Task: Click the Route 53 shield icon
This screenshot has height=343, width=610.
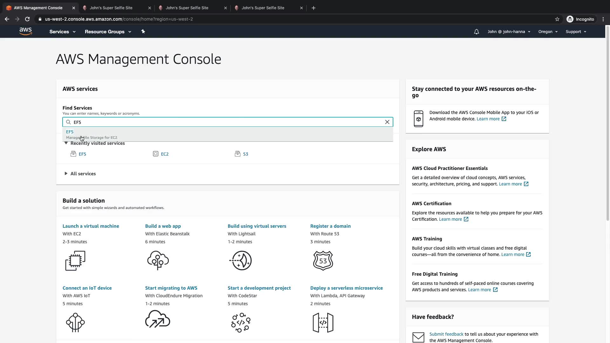Action: pyautogui.click(x=323, y=260)
